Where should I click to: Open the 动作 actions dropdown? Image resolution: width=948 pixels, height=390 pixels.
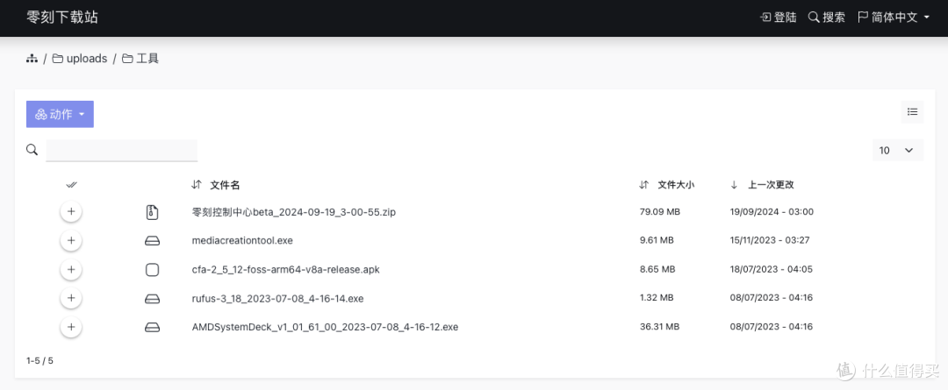point(60,114)
